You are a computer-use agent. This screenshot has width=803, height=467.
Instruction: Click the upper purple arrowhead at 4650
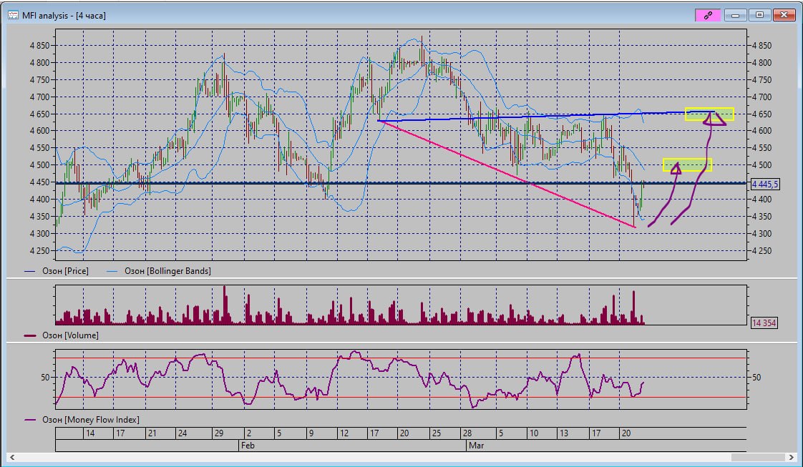pyautogui.click(x=712, y=119)
